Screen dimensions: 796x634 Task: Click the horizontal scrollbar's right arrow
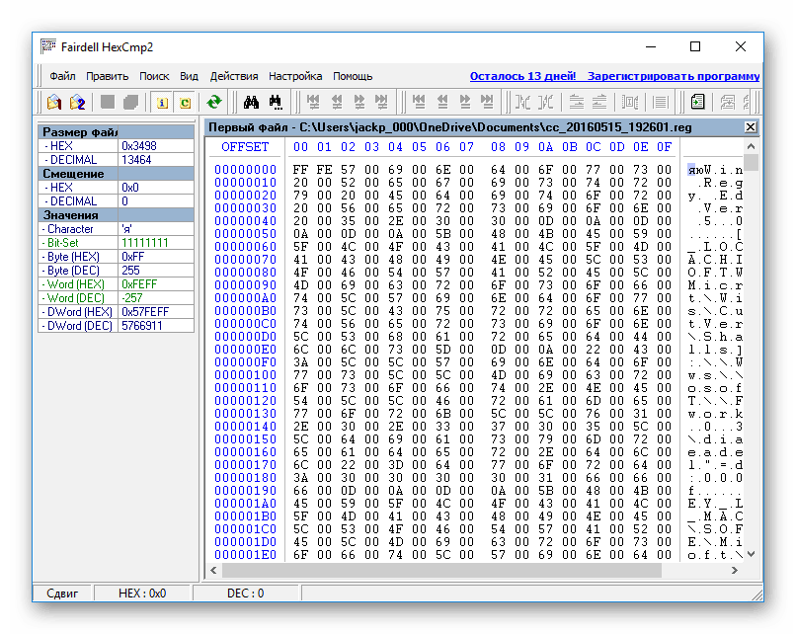click(736, 570)
